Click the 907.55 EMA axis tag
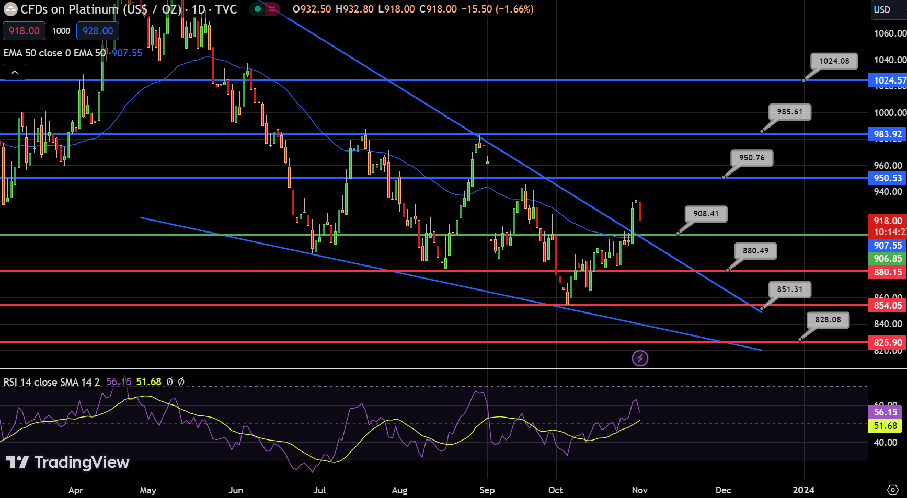This screenshot has width=907, height=498. click(888, 245)
